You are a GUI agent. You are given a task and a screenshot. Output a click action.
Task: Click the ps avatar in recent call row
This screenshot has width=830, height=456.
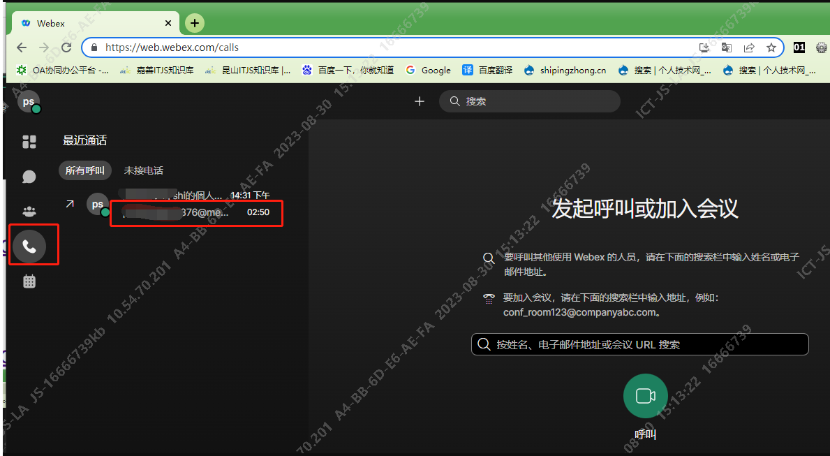(x=98, y=205)
